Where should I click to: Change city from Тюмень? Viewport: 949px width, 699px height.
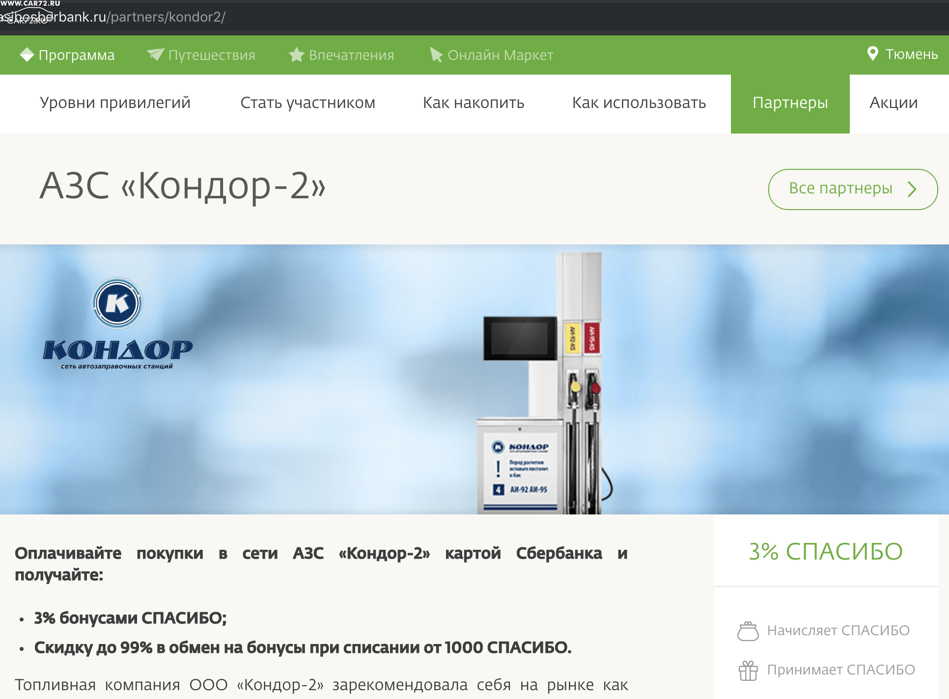pyautogui.click(x=902, y=54)
